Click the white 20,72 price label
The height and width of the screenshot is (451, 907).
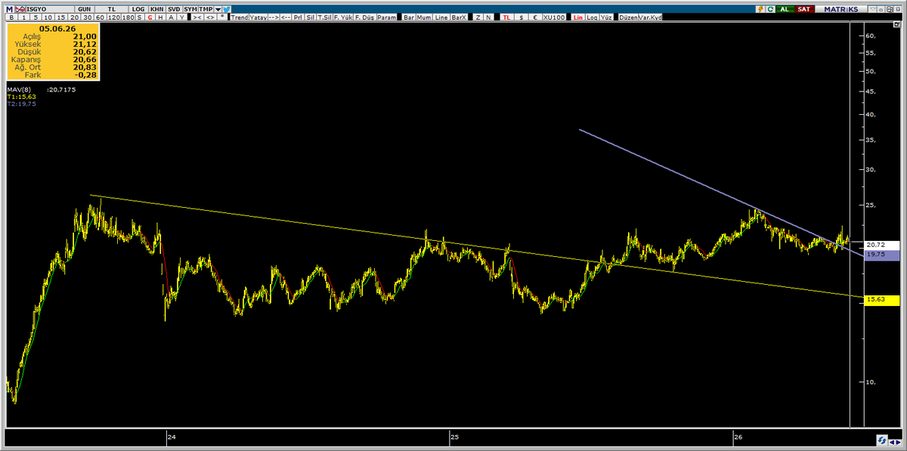tap(881, 245)
